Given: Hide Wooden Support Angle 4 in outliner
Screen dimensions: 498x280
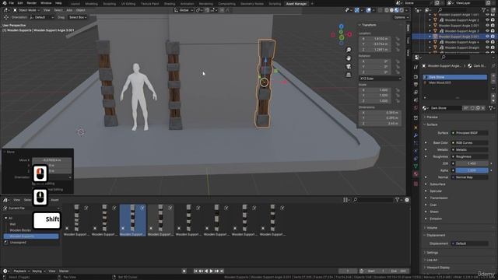Looking at the screenshot, I should click(x=488, y=42).
